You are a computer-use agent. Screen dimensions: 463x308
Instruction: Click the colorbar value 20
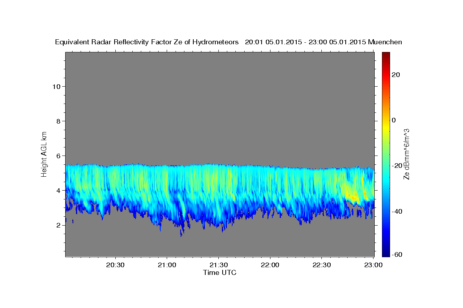coord(396,75)
